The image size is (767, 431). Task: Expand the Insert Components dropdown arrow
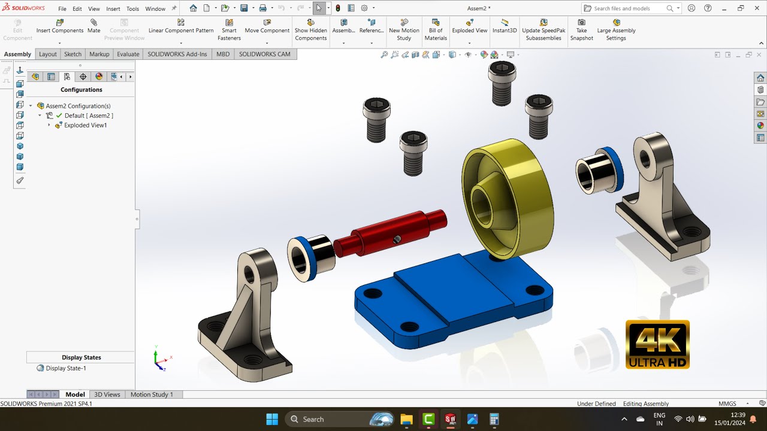pyautogui.click(x=59, y=43)
